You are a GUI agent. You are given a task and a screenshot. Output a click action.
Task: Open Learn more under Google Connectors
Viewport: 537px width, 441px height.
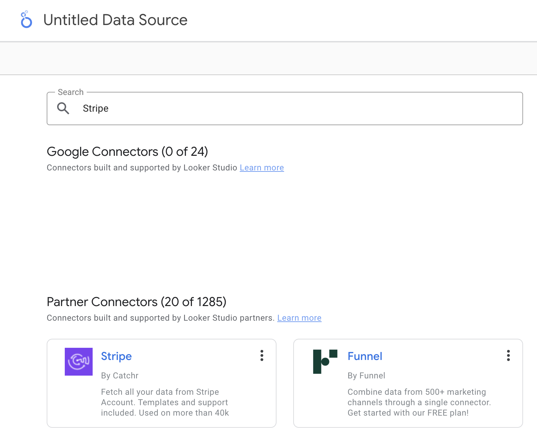pyautogui.click(x=262, y=168)
